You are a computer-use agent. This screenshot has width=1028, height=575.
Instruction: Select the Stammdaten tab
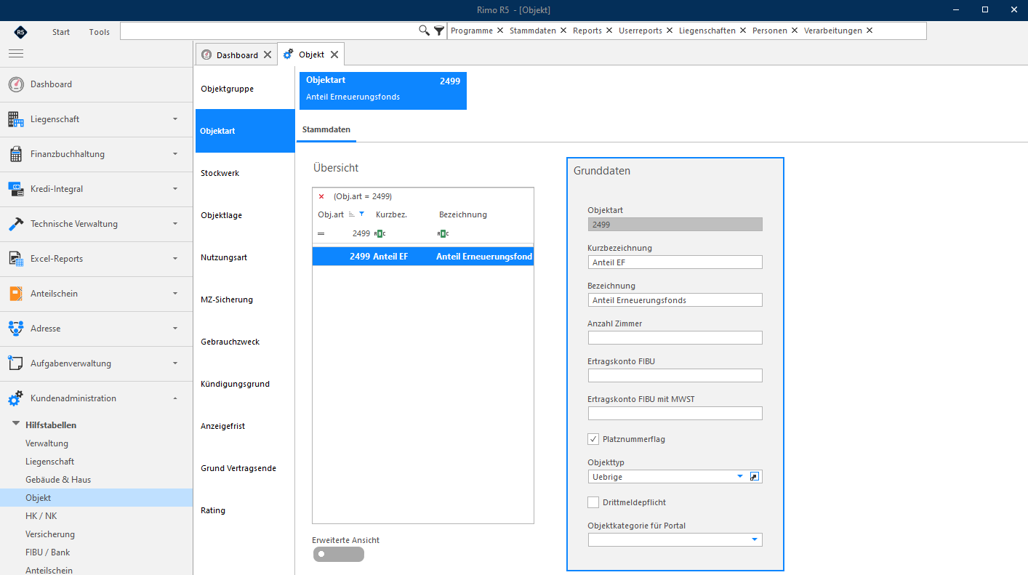[326, 129]
